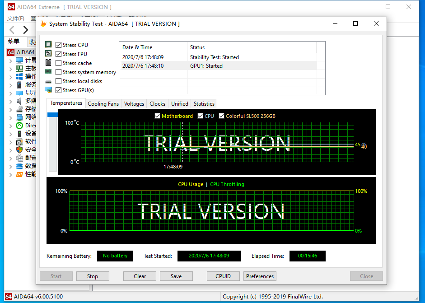The image size is (425, 303).
Task: Uncheck the Stress CPU checkbox
Action: (x=58, y=45)
